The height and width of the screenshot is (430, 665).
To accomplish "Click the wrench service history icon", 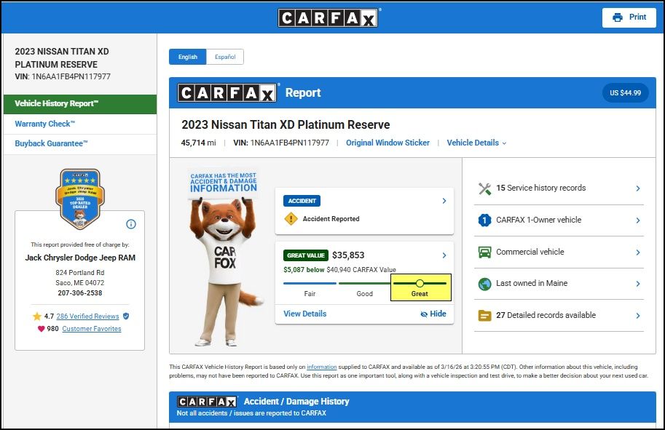I will 484,188.
